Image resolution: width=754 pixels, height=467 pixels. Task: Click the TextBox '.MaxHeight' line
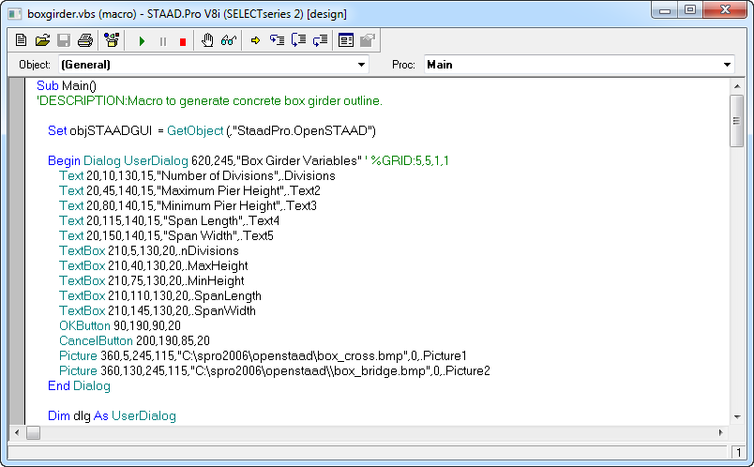coord(154,266)
